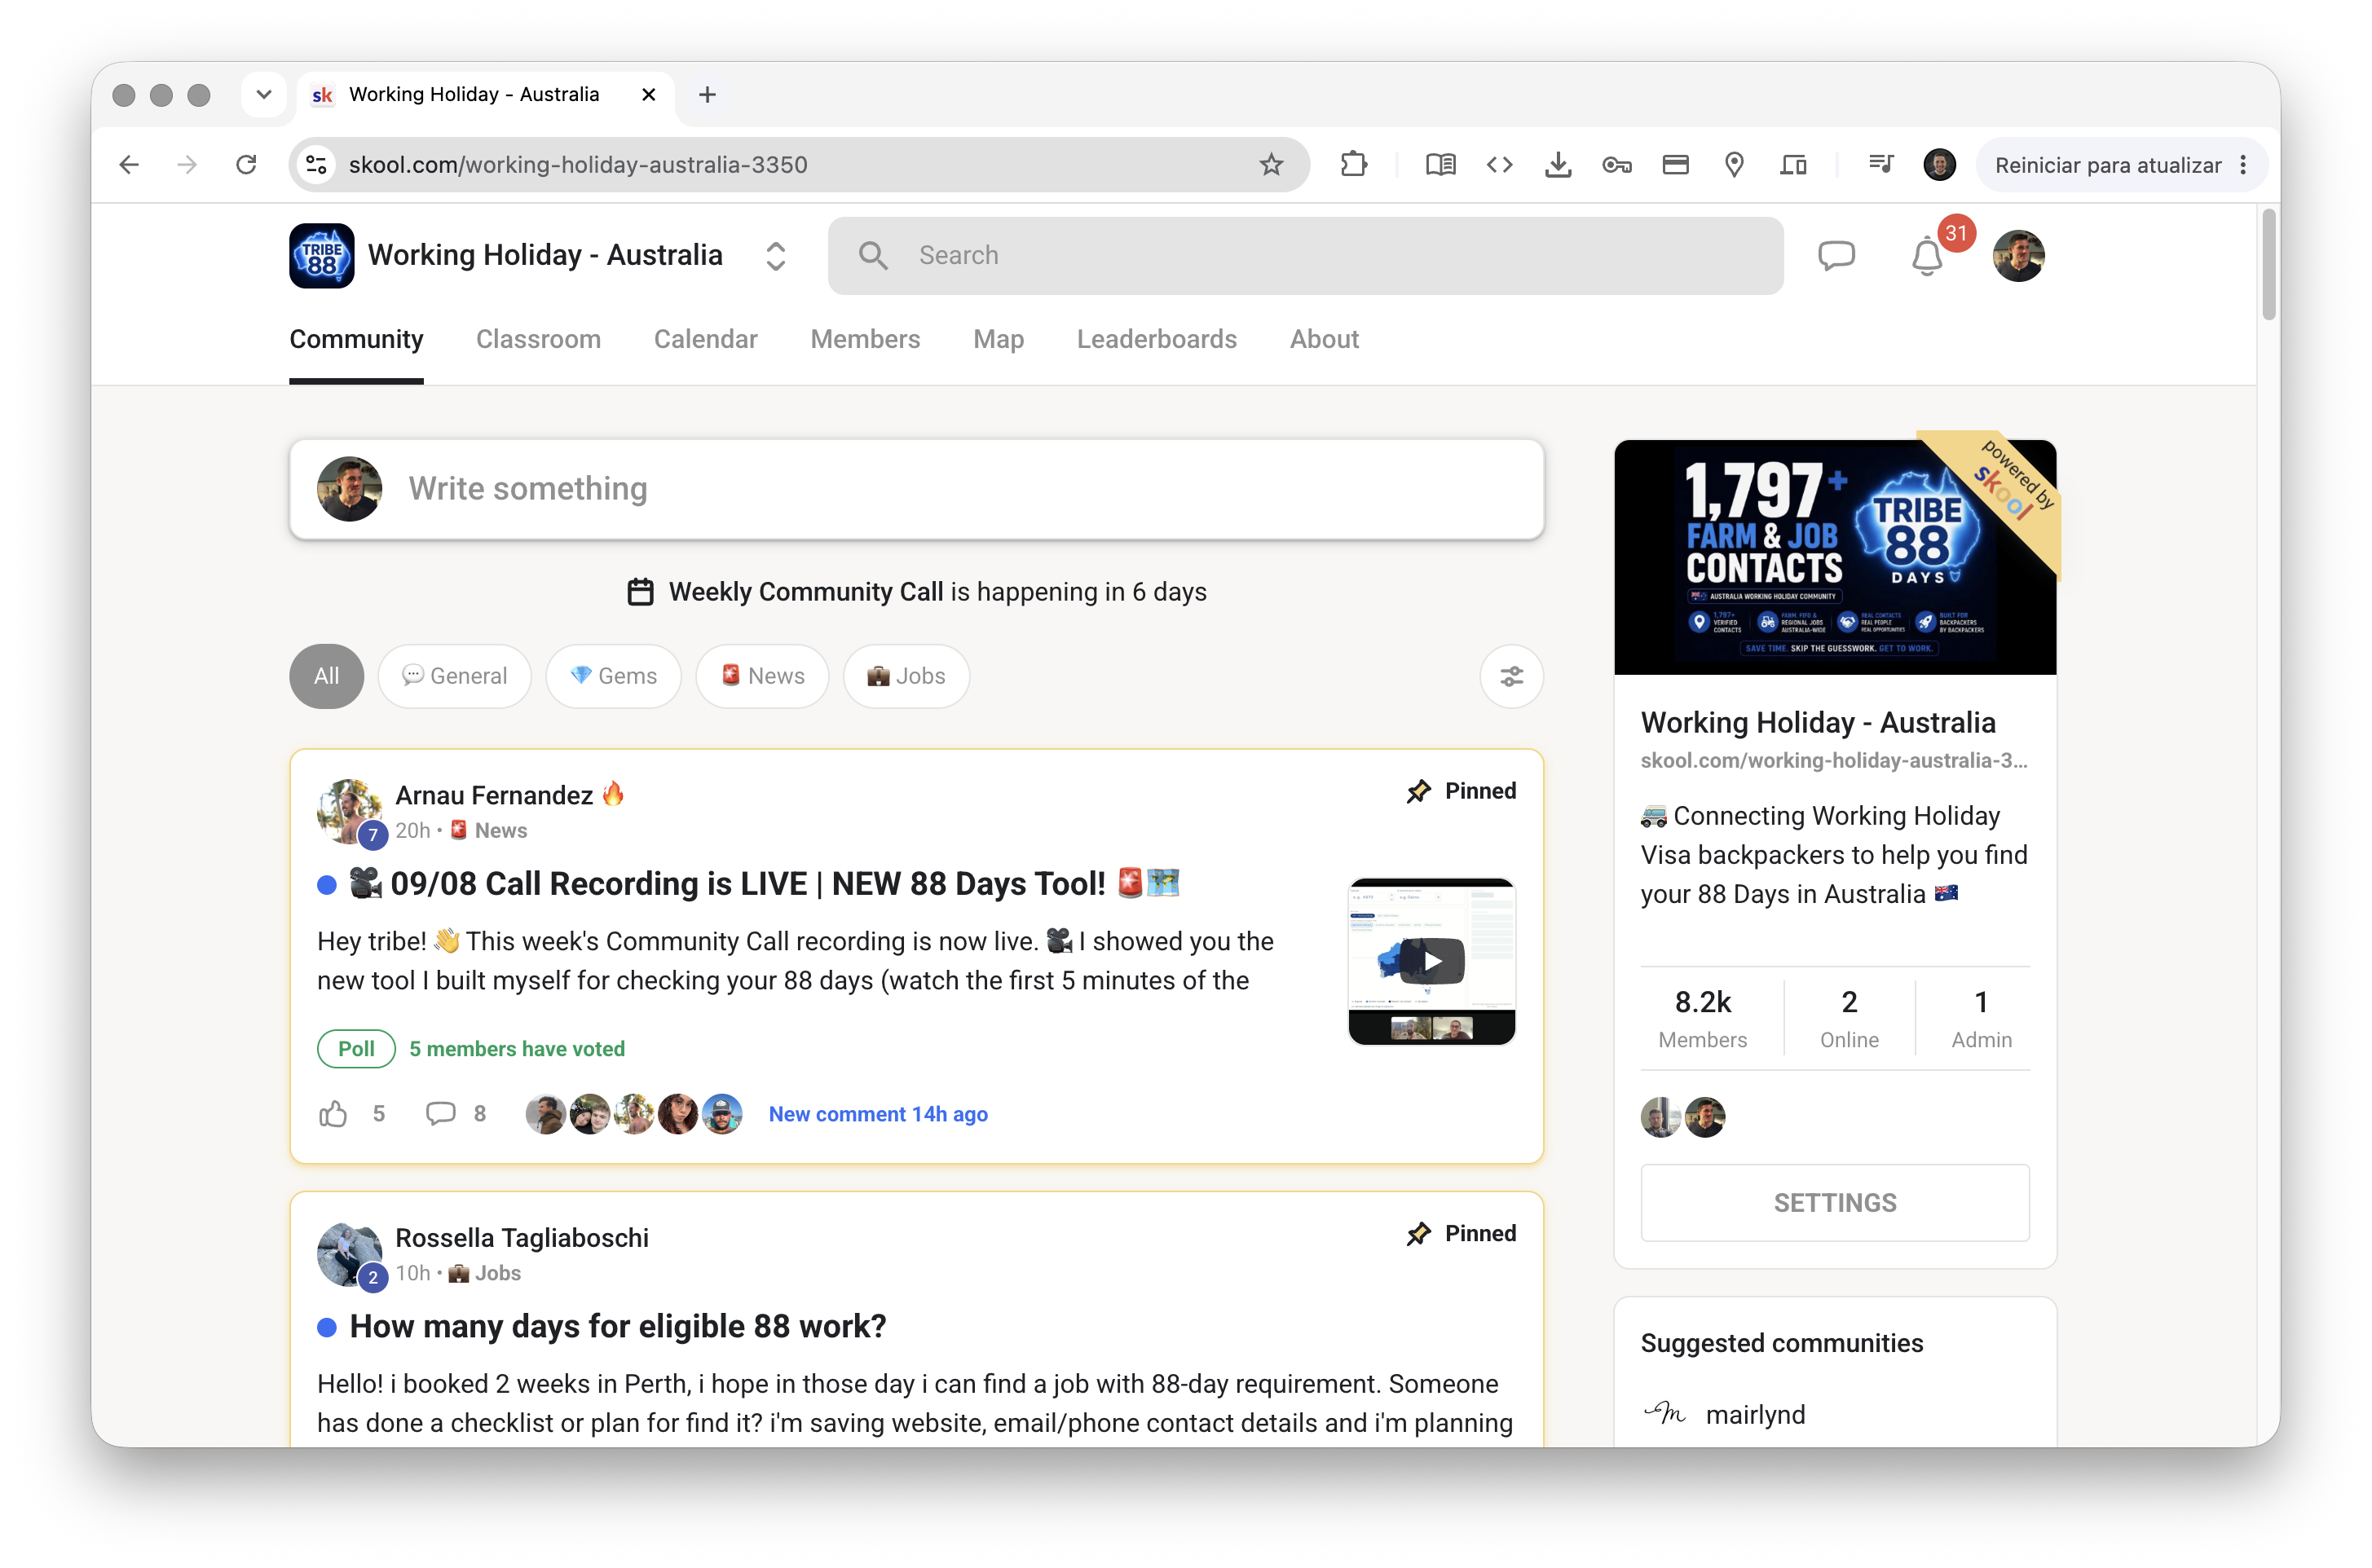Open the post How many days for eligible 88 work?
2372x1568 pixels.
pos(618,1327)
